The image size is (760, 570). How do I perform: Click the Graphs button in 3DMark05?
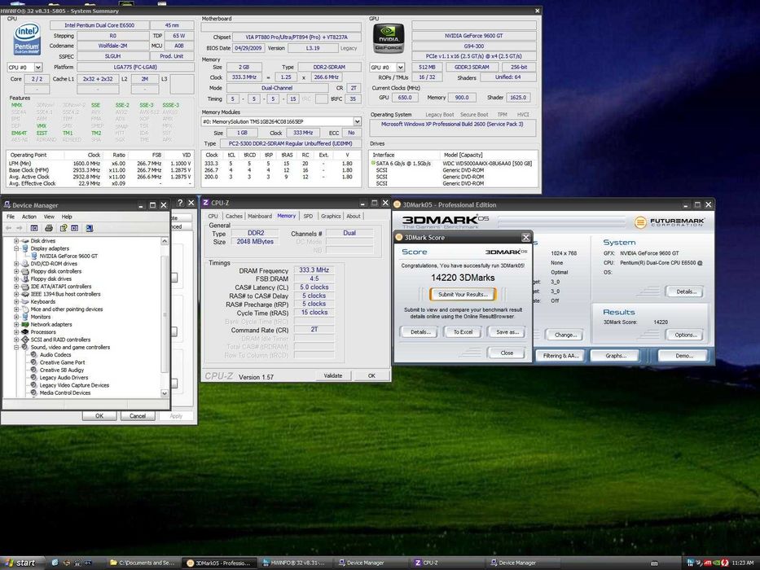click(x=616, y=356)
